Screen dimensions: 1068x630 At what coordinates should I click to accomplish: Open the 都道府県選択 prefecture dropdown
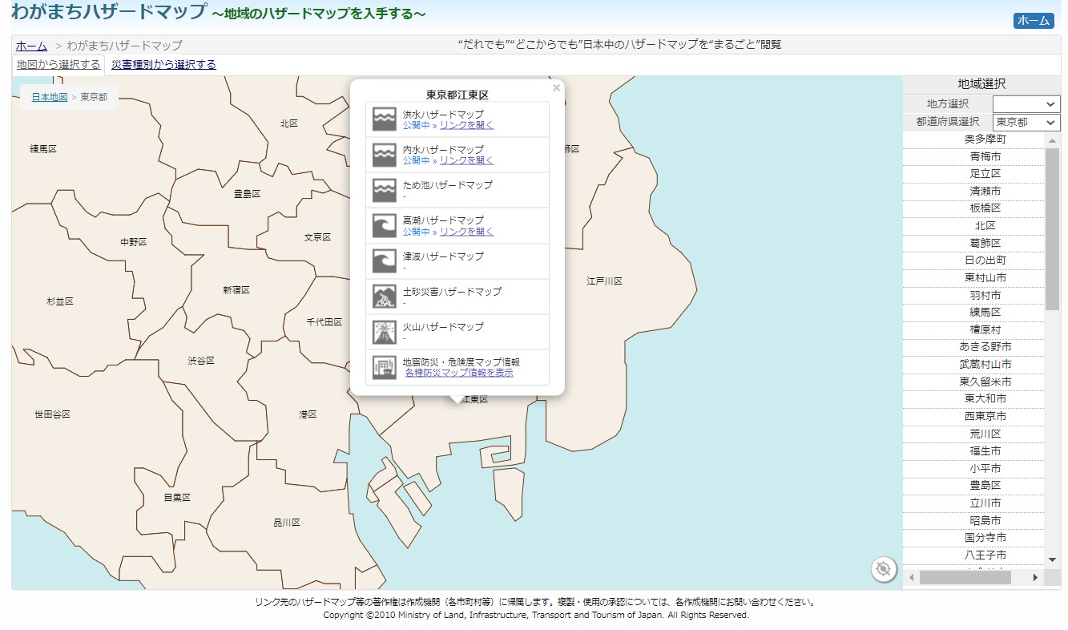click(1026, 123)
